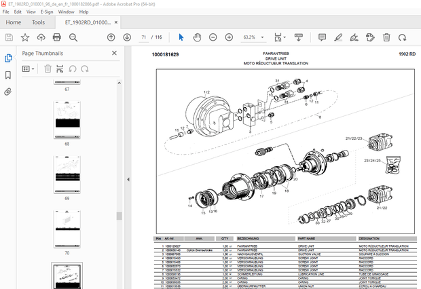Go to the previous page arrow
Screen dimensions: 421x289
click(111, 37)
